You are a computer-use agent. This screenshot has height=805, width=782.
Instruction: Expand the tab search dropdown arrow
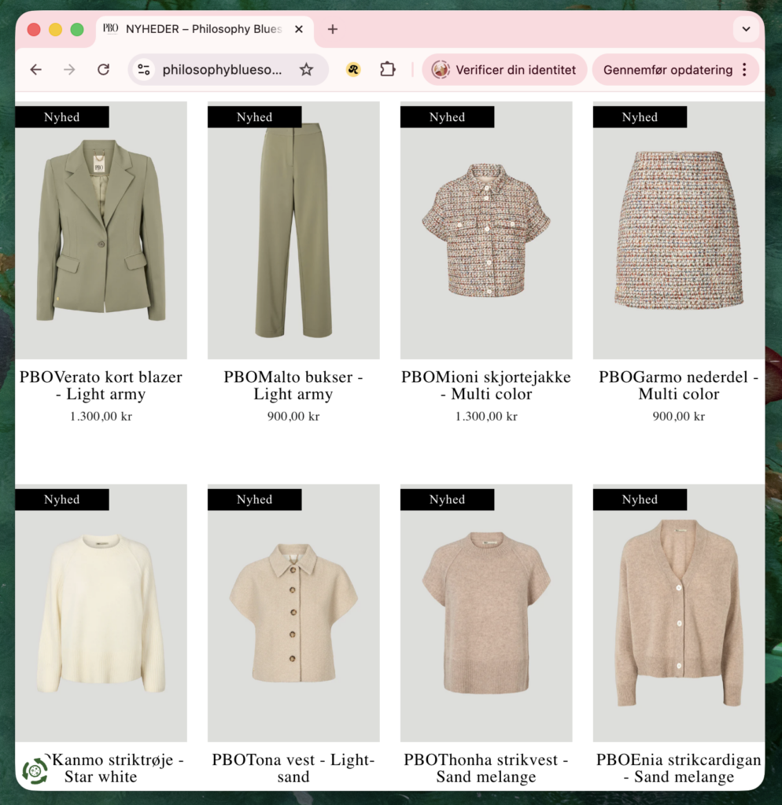tap(746, 29)
